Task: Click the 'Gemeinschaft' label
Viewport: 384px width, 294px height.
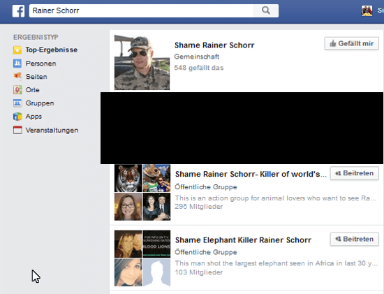Action: point(197,57)
